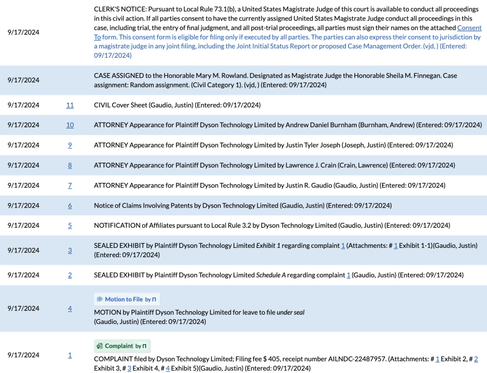This screenshot has width=487, height=373.
Task: Click the Motion to File tag
Action: coord(127,299)
